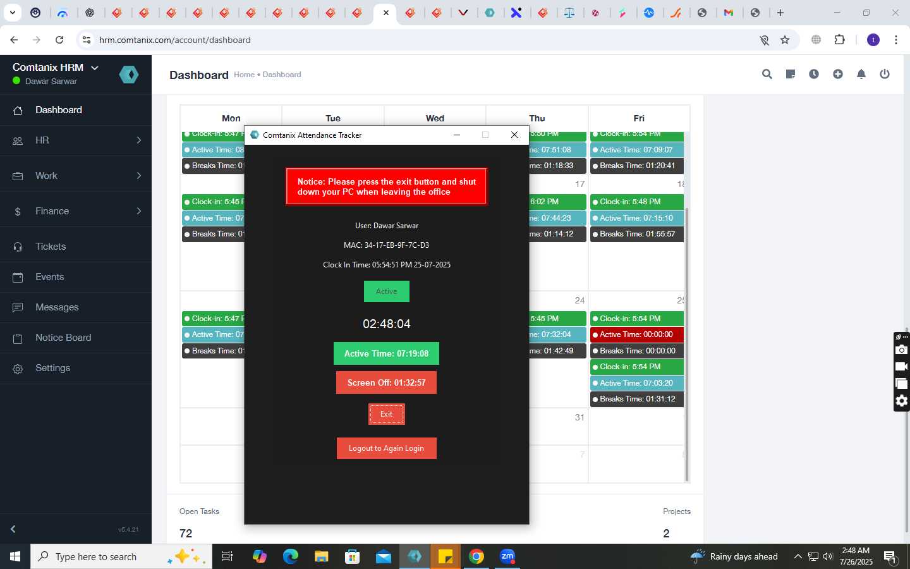
Task: Click the power logout icon in dashboard header
Action: [885, 74]
